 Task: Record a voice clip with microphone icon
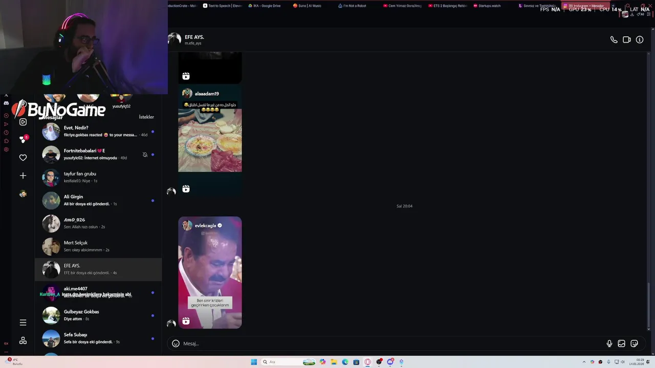tap(609, 343)
